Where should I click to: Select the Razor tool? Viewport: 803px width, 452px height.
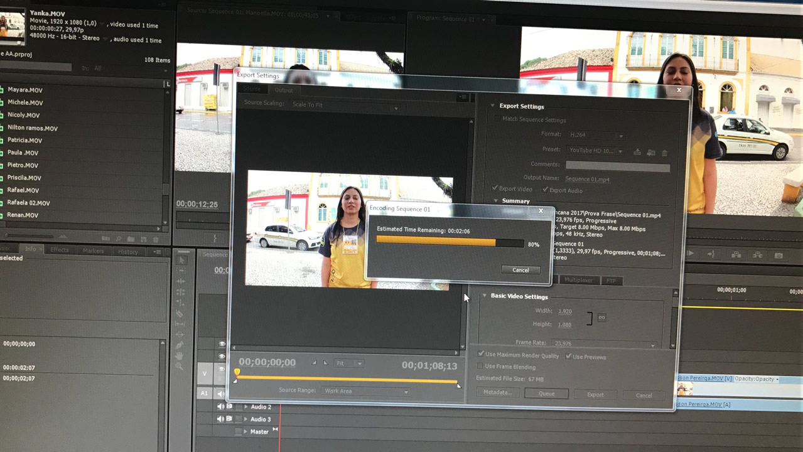coord(181,313)
